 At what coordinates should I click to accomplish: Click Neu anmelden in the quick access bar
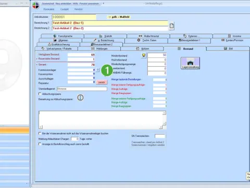pos(64,4)
